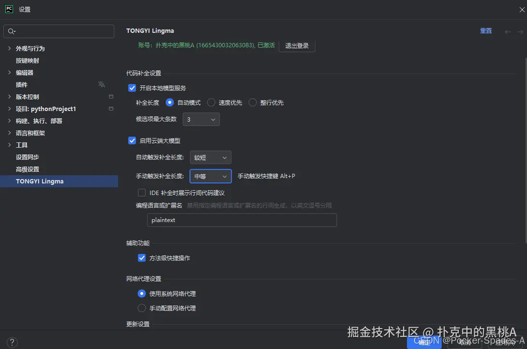Expand 语言和框架 tree node
Image resolution: width=527 pixels, height=349 pixels.
[10, 133]
